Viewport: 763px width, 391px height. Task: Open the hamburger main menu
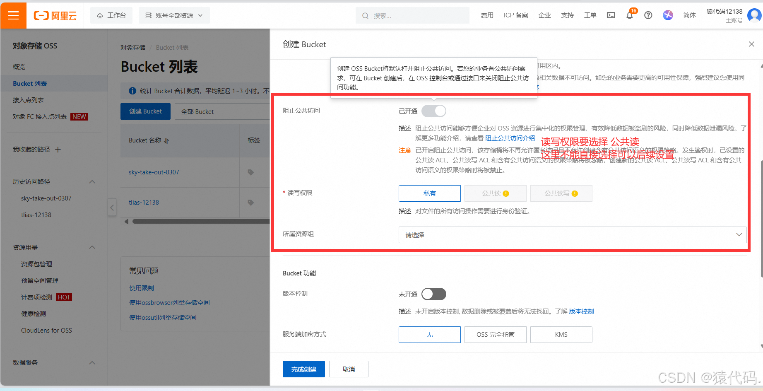(14, 15)
